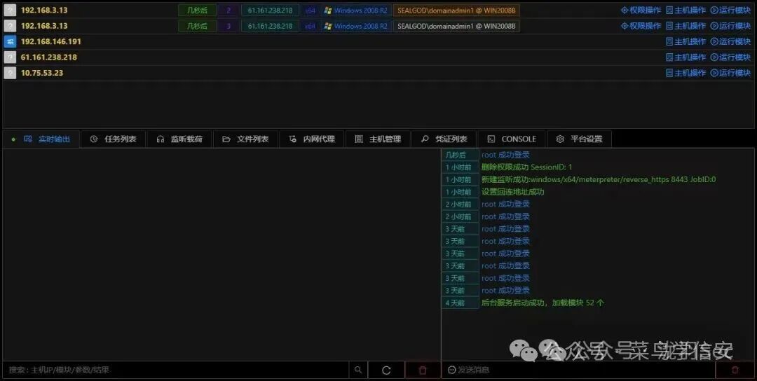
Task: Switch to the 主机管理 tab
Action: tap(378, 139)
